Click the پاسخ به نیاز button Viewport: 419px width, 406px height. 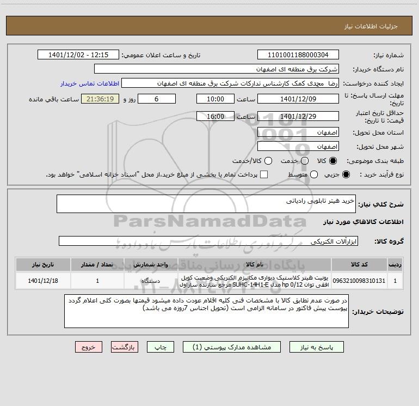coord(317,347)
